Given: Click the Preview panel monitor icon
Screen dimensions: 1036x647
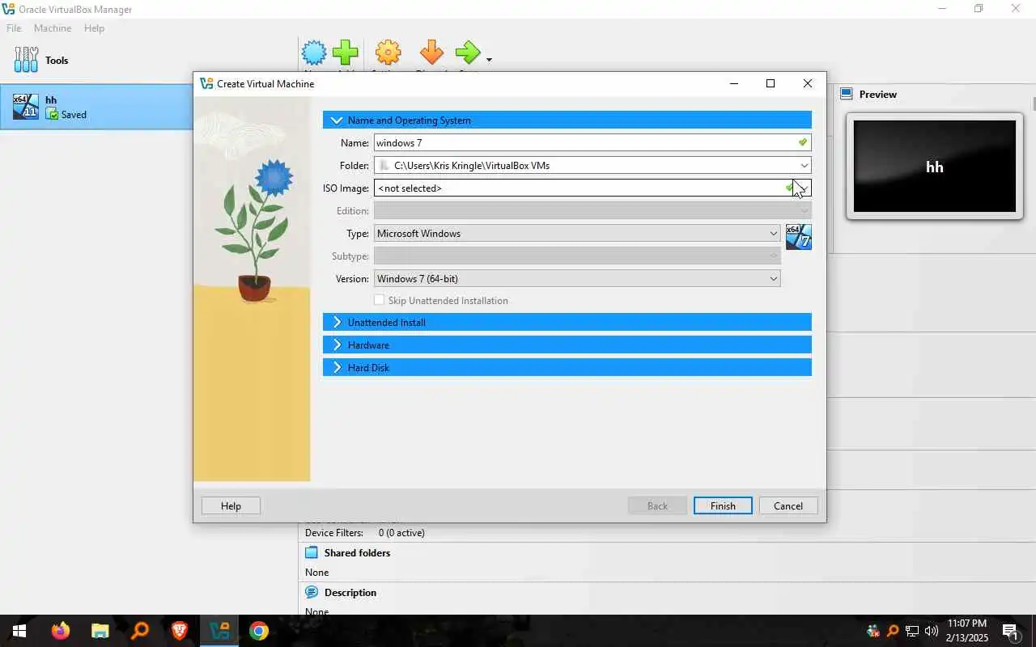Looking at the screenshot, I should (x=847, y=94).
